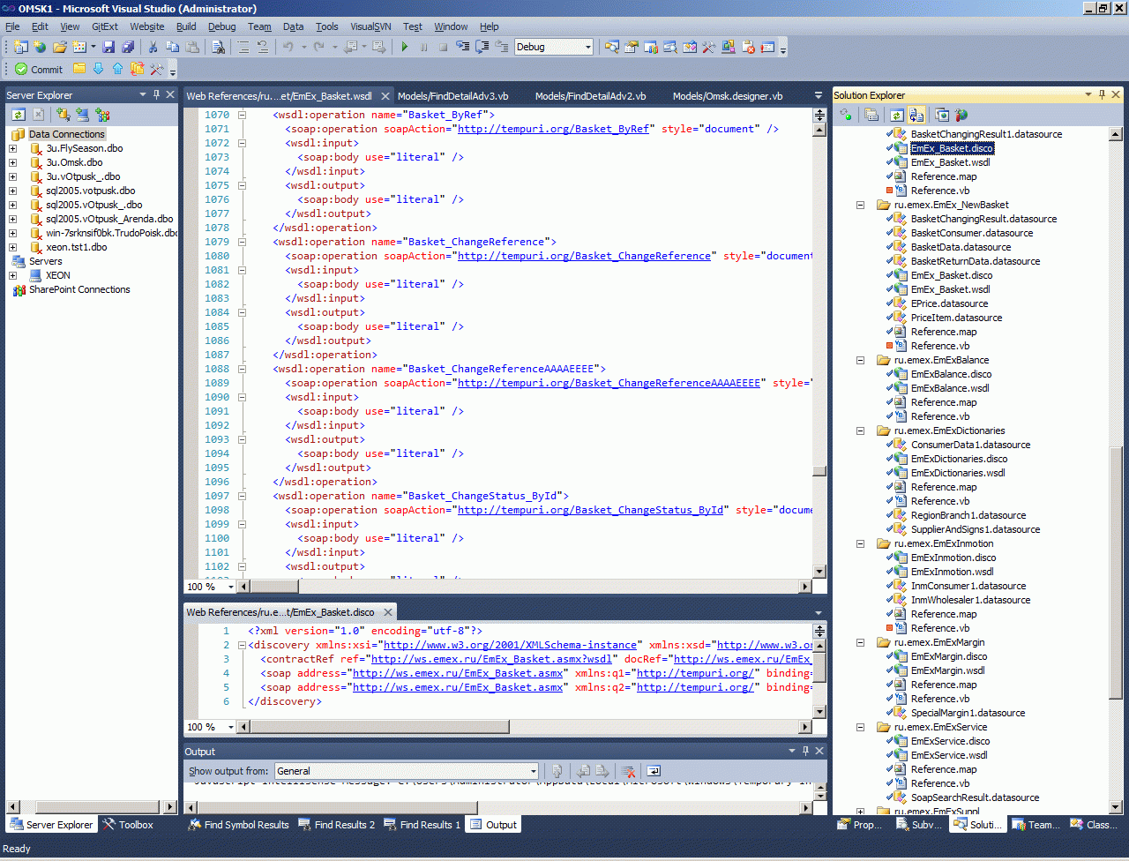Image resolution: width=1129 pixels, height=861 pixels.
Task: Expand the 3u.FlySeason.dbo connection node
Action: (13, 148)
